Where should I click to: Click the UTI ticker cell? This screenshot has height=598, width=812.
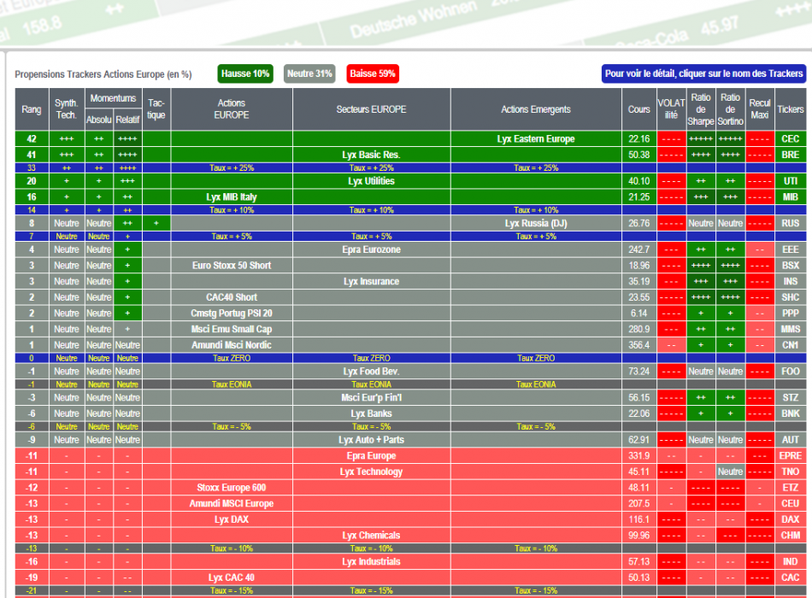791,181
